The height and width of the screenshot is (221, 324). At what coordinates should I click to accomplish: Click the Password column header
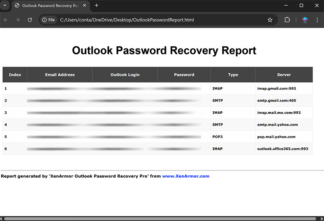click(x=184, y=74)
